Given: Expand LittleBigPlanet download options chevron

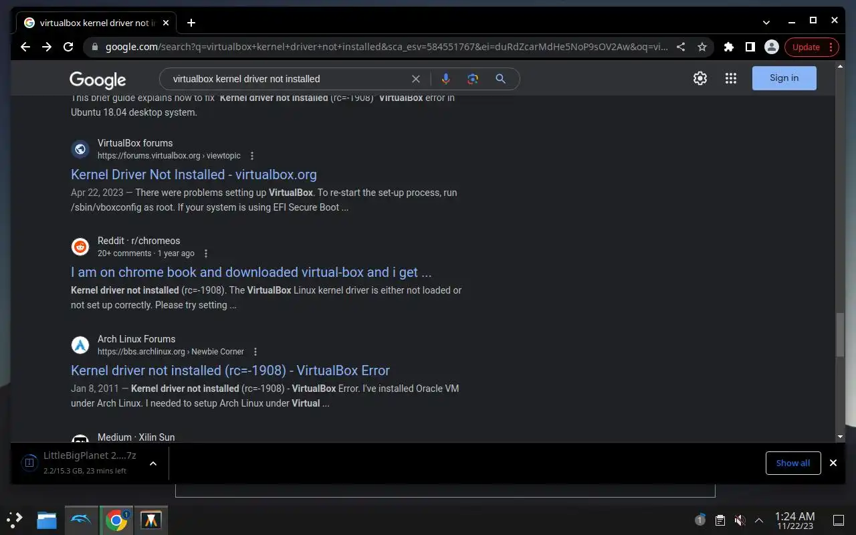Looking at the screenshot, I should point(153,463).
